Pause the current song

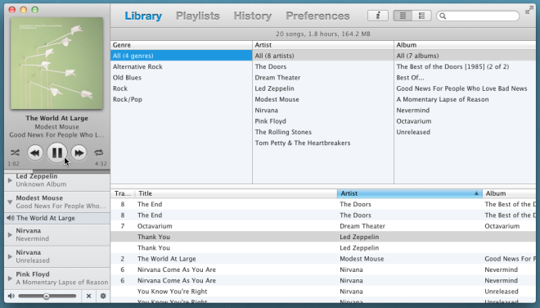[56, 153]
